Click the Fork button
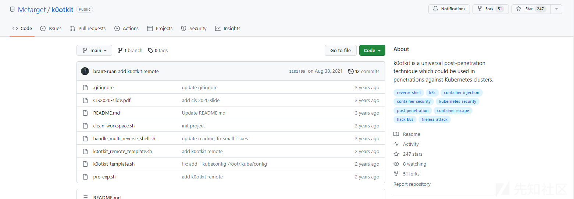This screenshot has width=574, height=199. click(491, 9)
